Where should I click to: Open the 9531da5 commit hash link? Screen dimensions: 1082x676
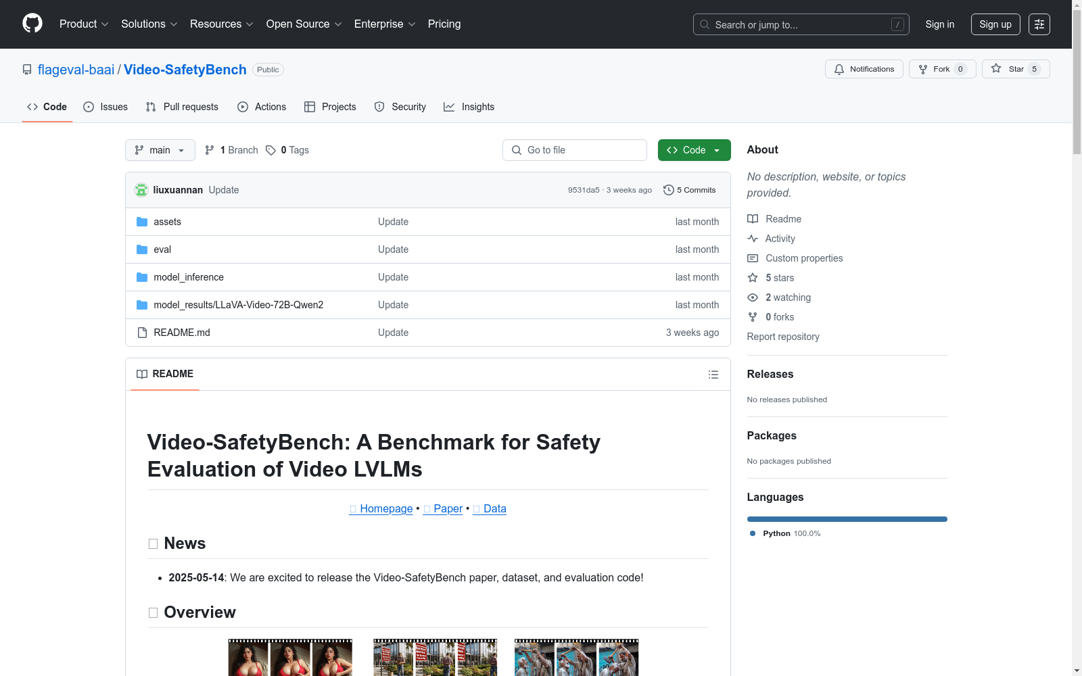click(584, 190)
